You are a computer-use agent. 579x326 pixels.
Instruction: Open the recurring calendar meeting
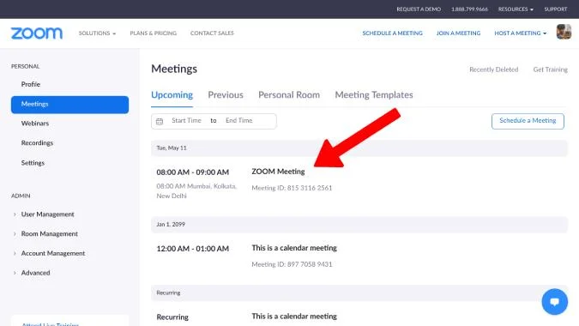294,316
